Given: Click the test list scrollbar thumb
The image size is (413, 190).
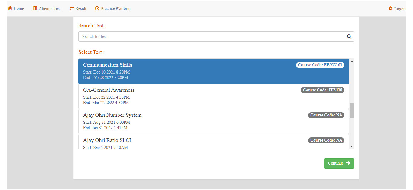Looking at the screenshot, I should 352,110.
